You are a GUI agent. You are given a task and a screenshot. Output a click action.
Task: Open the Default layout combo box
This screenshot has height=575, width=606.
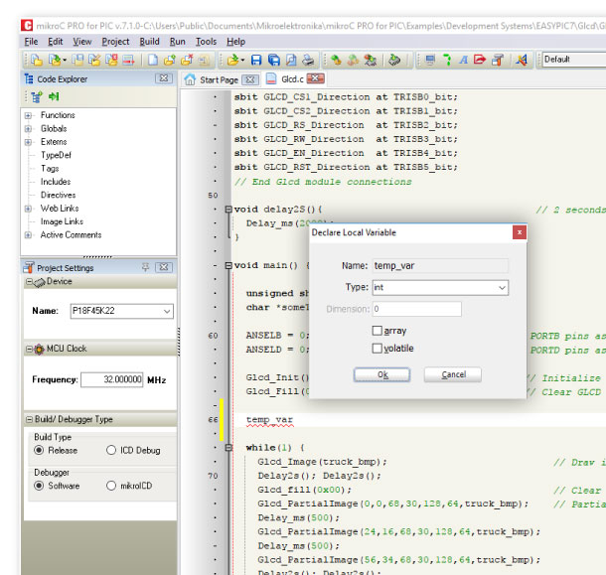[574, 60]
